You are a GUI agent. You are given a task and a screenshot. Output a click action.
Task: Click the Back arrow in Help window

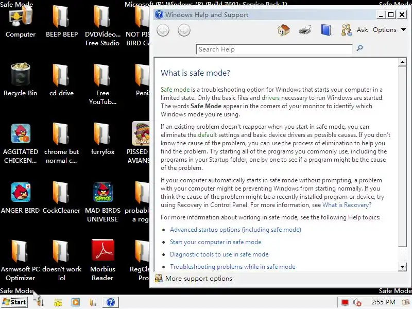pos(163,30)
